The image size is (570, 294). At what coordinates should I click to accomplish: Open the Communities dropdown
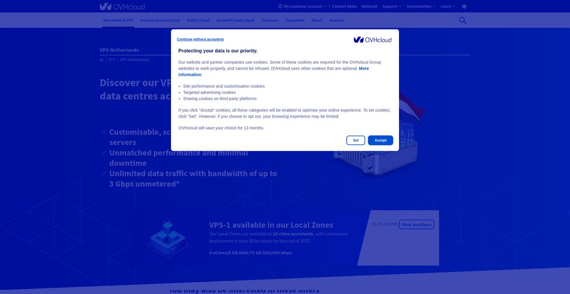tap(421, 7)
